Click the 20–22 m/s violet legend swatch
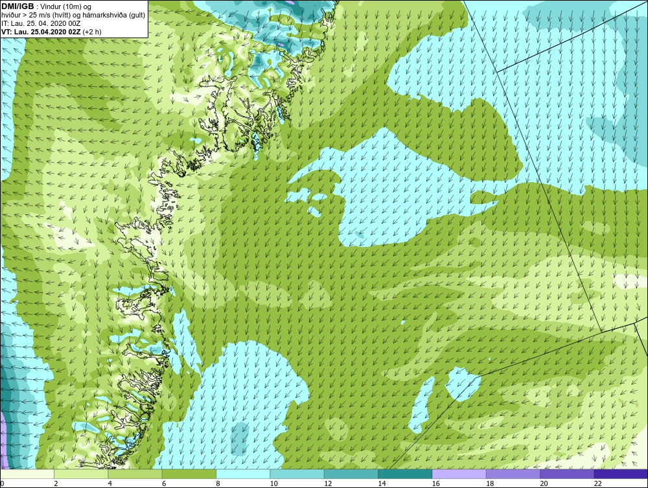The height and width of the screenshot is (488, 648). pos(567,474)
